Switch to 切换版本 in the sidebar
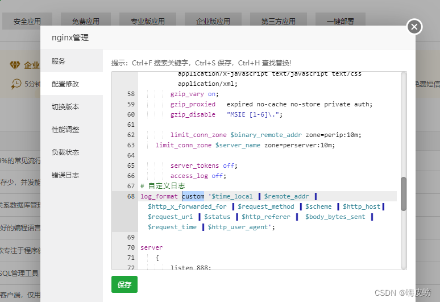 72,107
